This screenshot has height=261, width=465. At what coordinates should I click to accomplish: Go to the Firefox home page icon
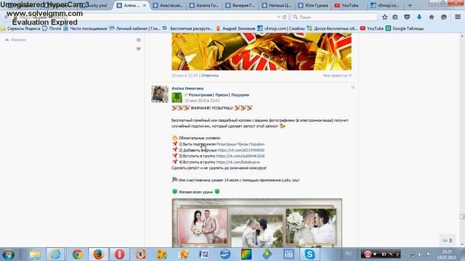(x=432, y=17)
